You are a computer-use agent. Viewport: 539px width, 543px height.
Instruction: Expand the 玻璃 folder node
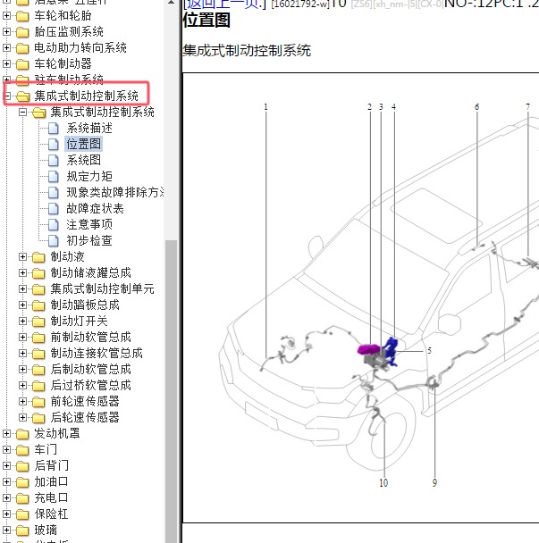pyautogui.click(x=6, y=530)
